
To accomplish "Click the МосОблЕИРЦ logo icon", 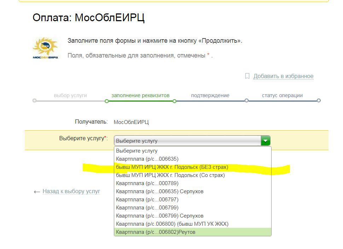I will 46,47.
